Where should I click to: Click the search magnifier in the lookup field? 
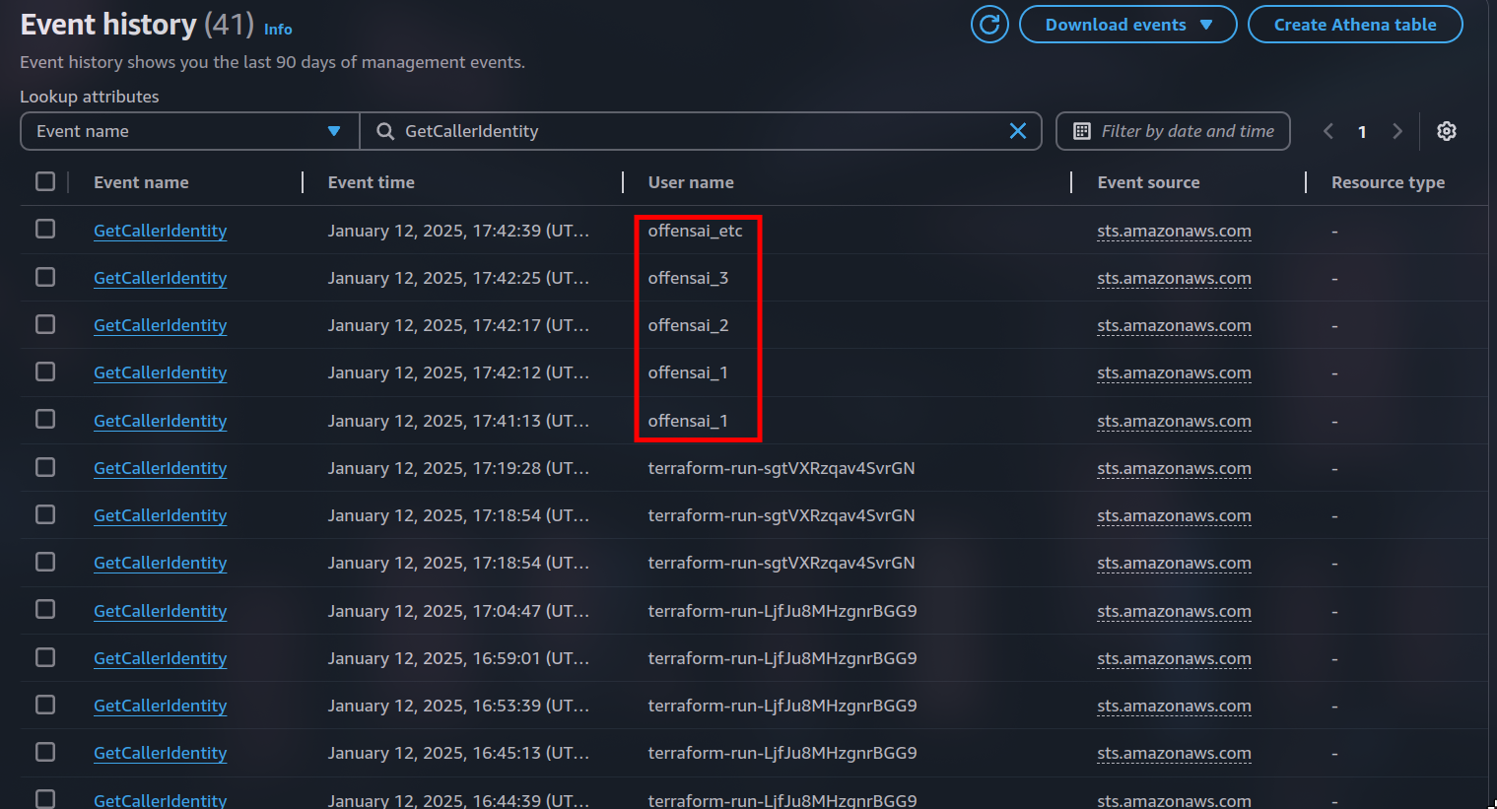(384, 130)
